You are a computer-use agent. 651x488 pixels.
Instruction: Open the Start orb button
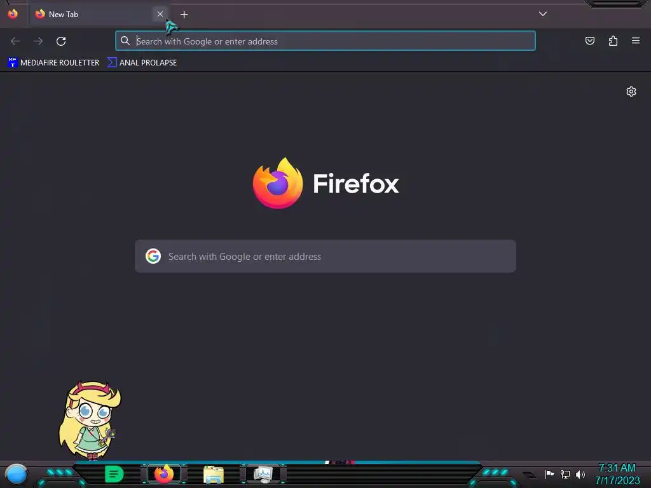17,474
